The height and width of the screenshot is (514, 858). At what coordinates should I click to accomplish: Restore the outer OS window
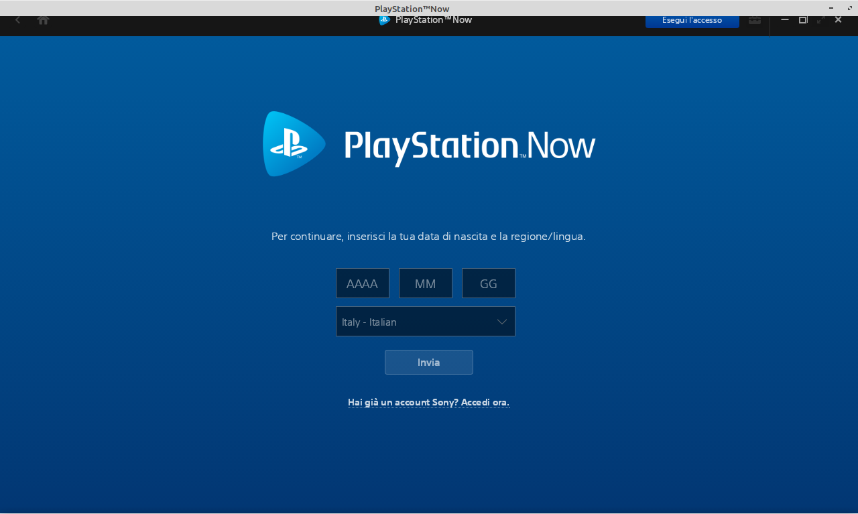pyautogui.click(x=850, y=8)
